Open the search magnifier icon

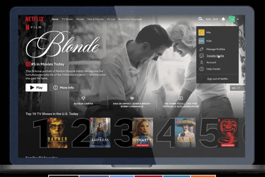(x=200, y=19)
